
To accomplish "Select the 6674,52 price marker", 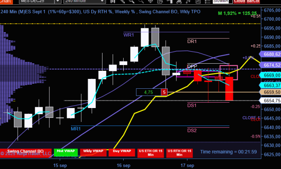I will [x=271, y=65].
